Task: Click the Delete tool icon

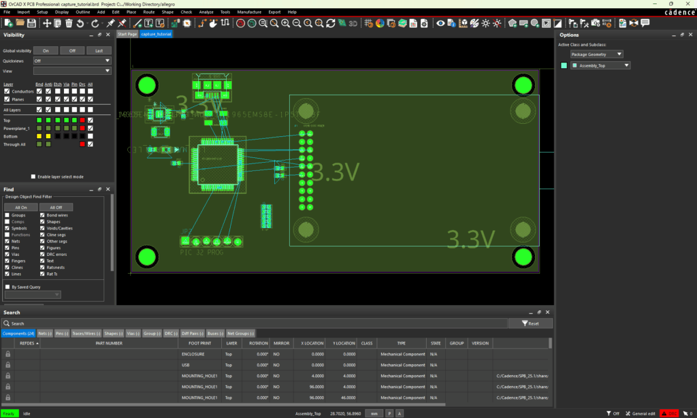Action: pos(69,22)
